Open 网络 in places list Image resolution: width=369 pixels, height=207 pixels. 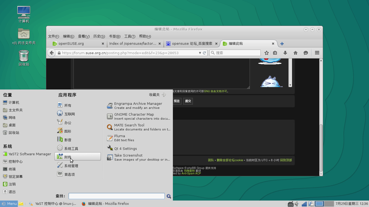tap(9, 118)
